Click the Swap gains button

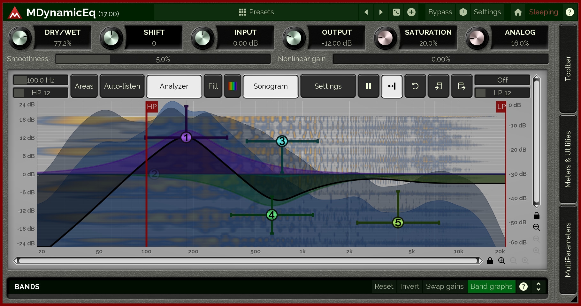coord(445,287)
